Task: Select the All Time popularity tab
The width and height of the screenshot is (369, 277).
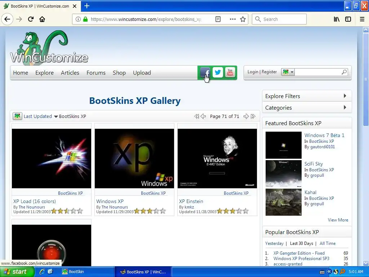Action: click(x=328, y=243)
